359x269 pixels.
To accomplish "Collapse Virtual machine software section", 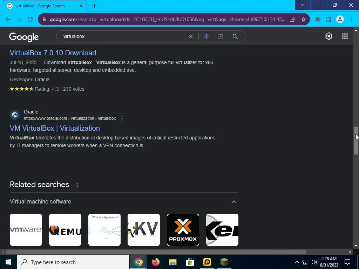I will tap(234, 202).
